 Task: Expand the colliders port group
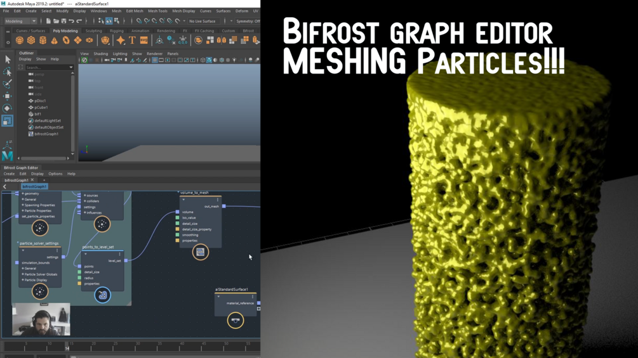click(x=84, y=201)
